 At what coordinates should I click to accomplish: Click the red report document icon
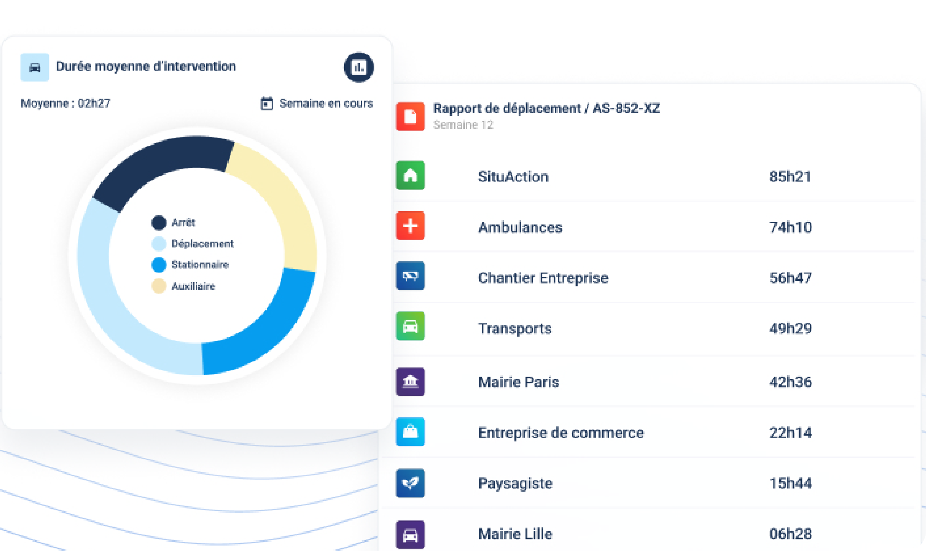[x=410, y=117]
